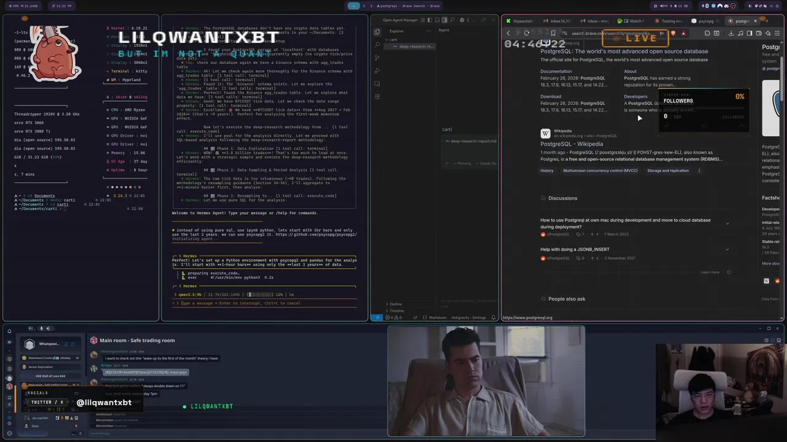Expand the 'How to use Postgreql' discussion
Screen dimensions: 787x442
click(727, 223)
